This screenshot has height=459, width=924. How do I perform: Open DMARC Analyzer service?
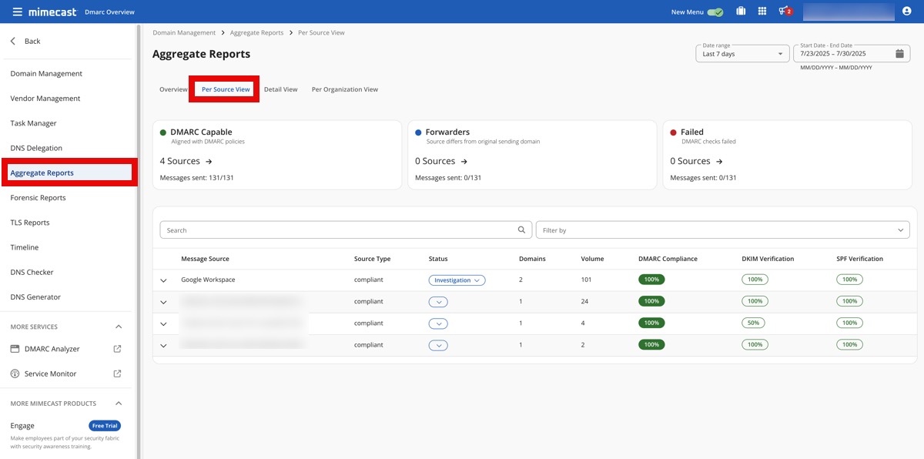point(52,349)
